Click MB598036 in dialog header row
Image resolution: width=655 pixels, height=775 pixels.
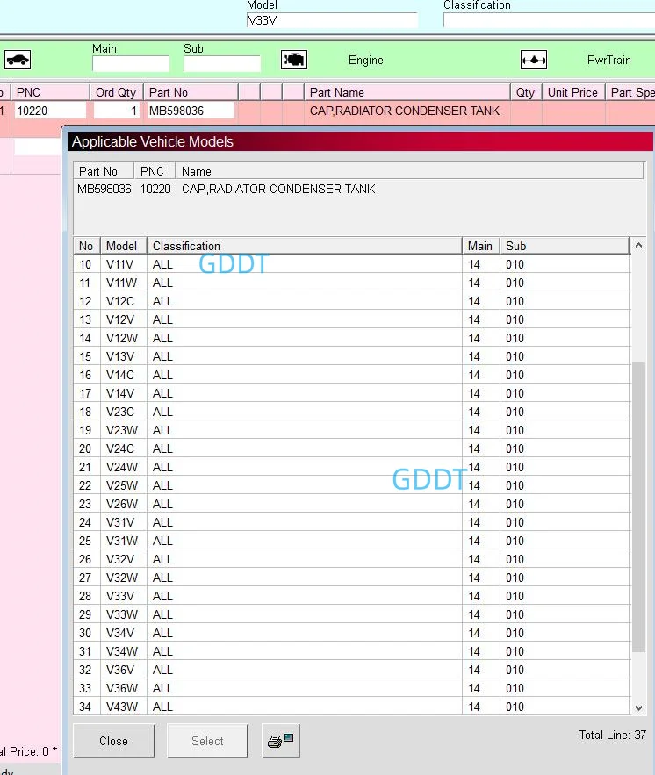coord(104,189)
